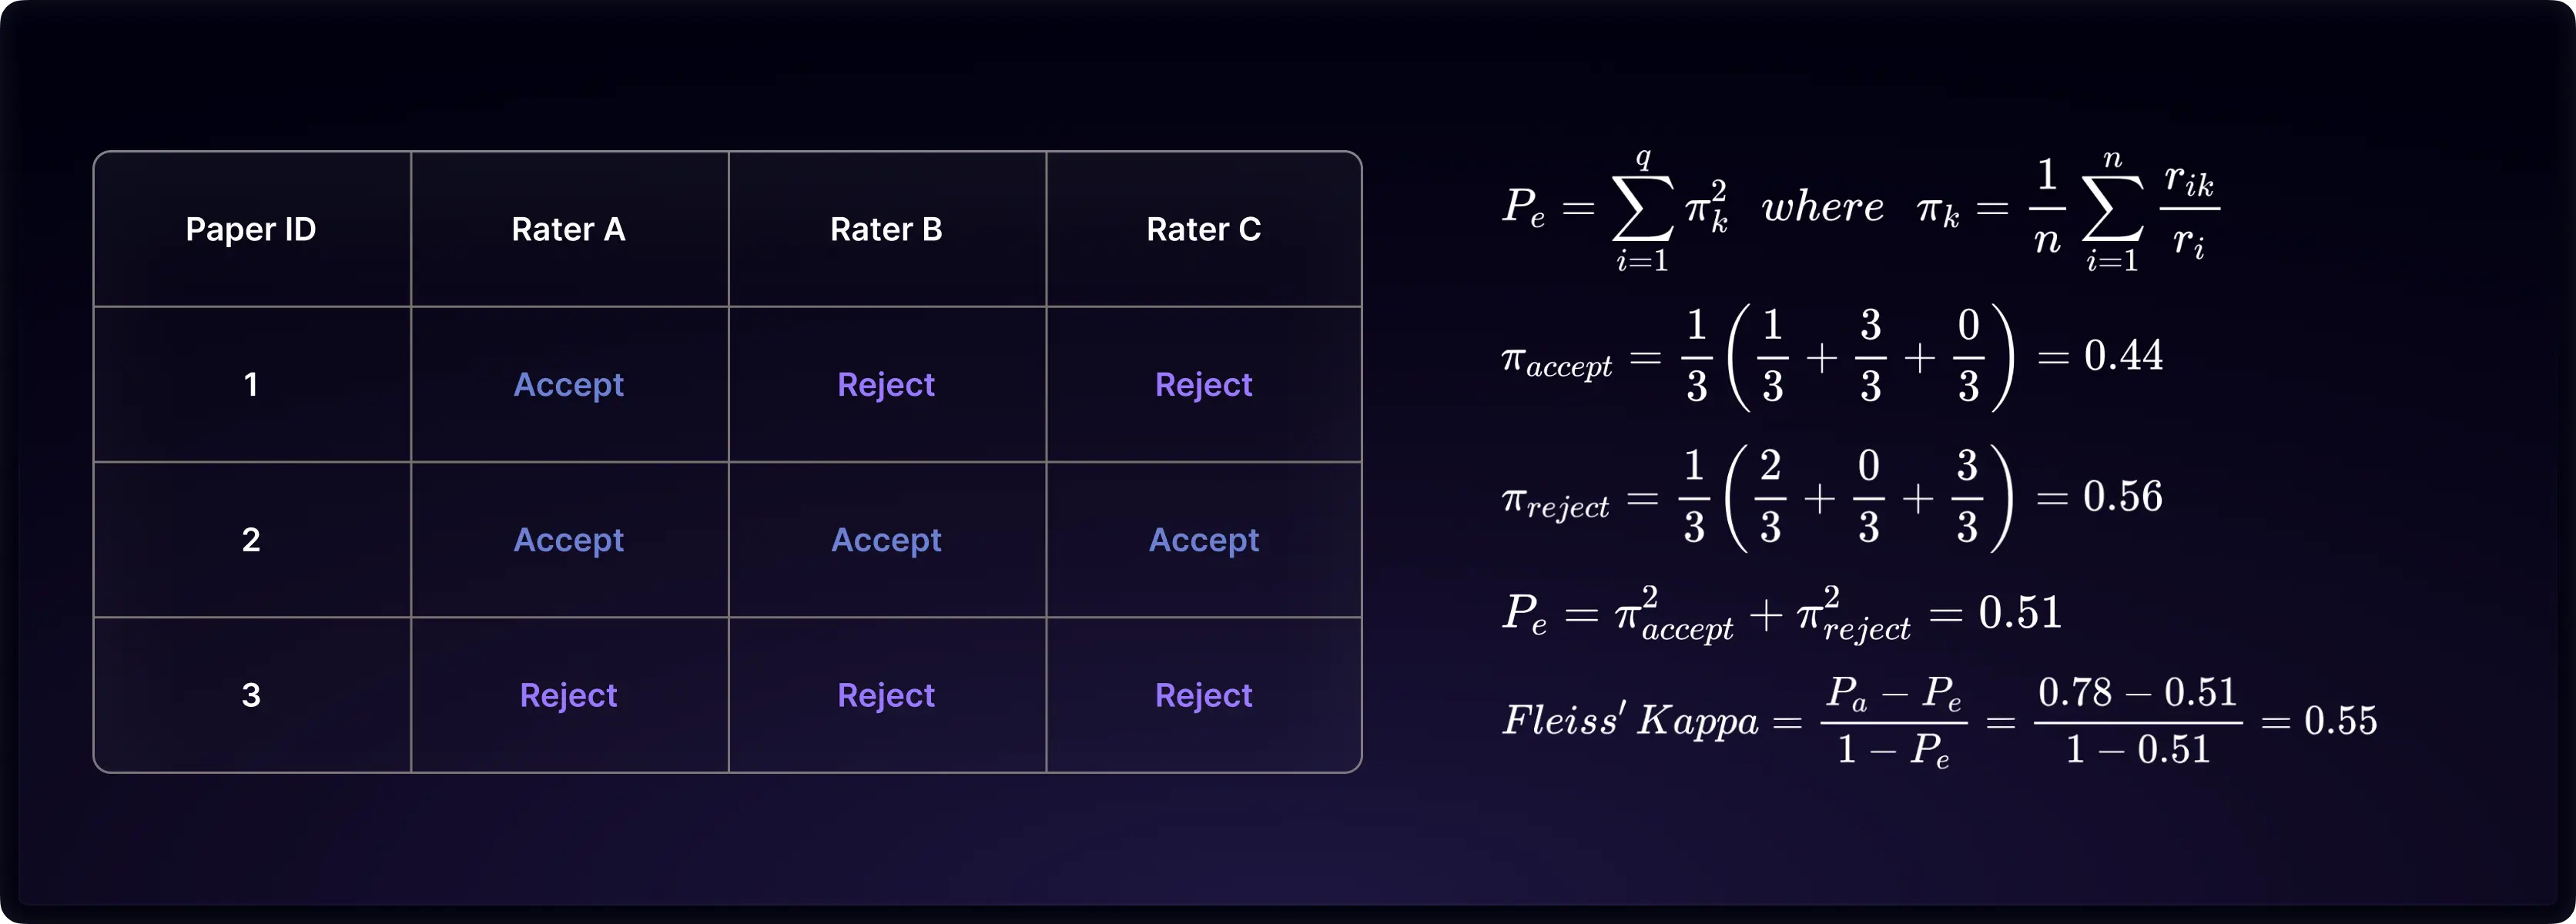This screenshot has height=924, width=2576.
Task: Click the pi accept result 0.44
Action: tap(2123, 356)
